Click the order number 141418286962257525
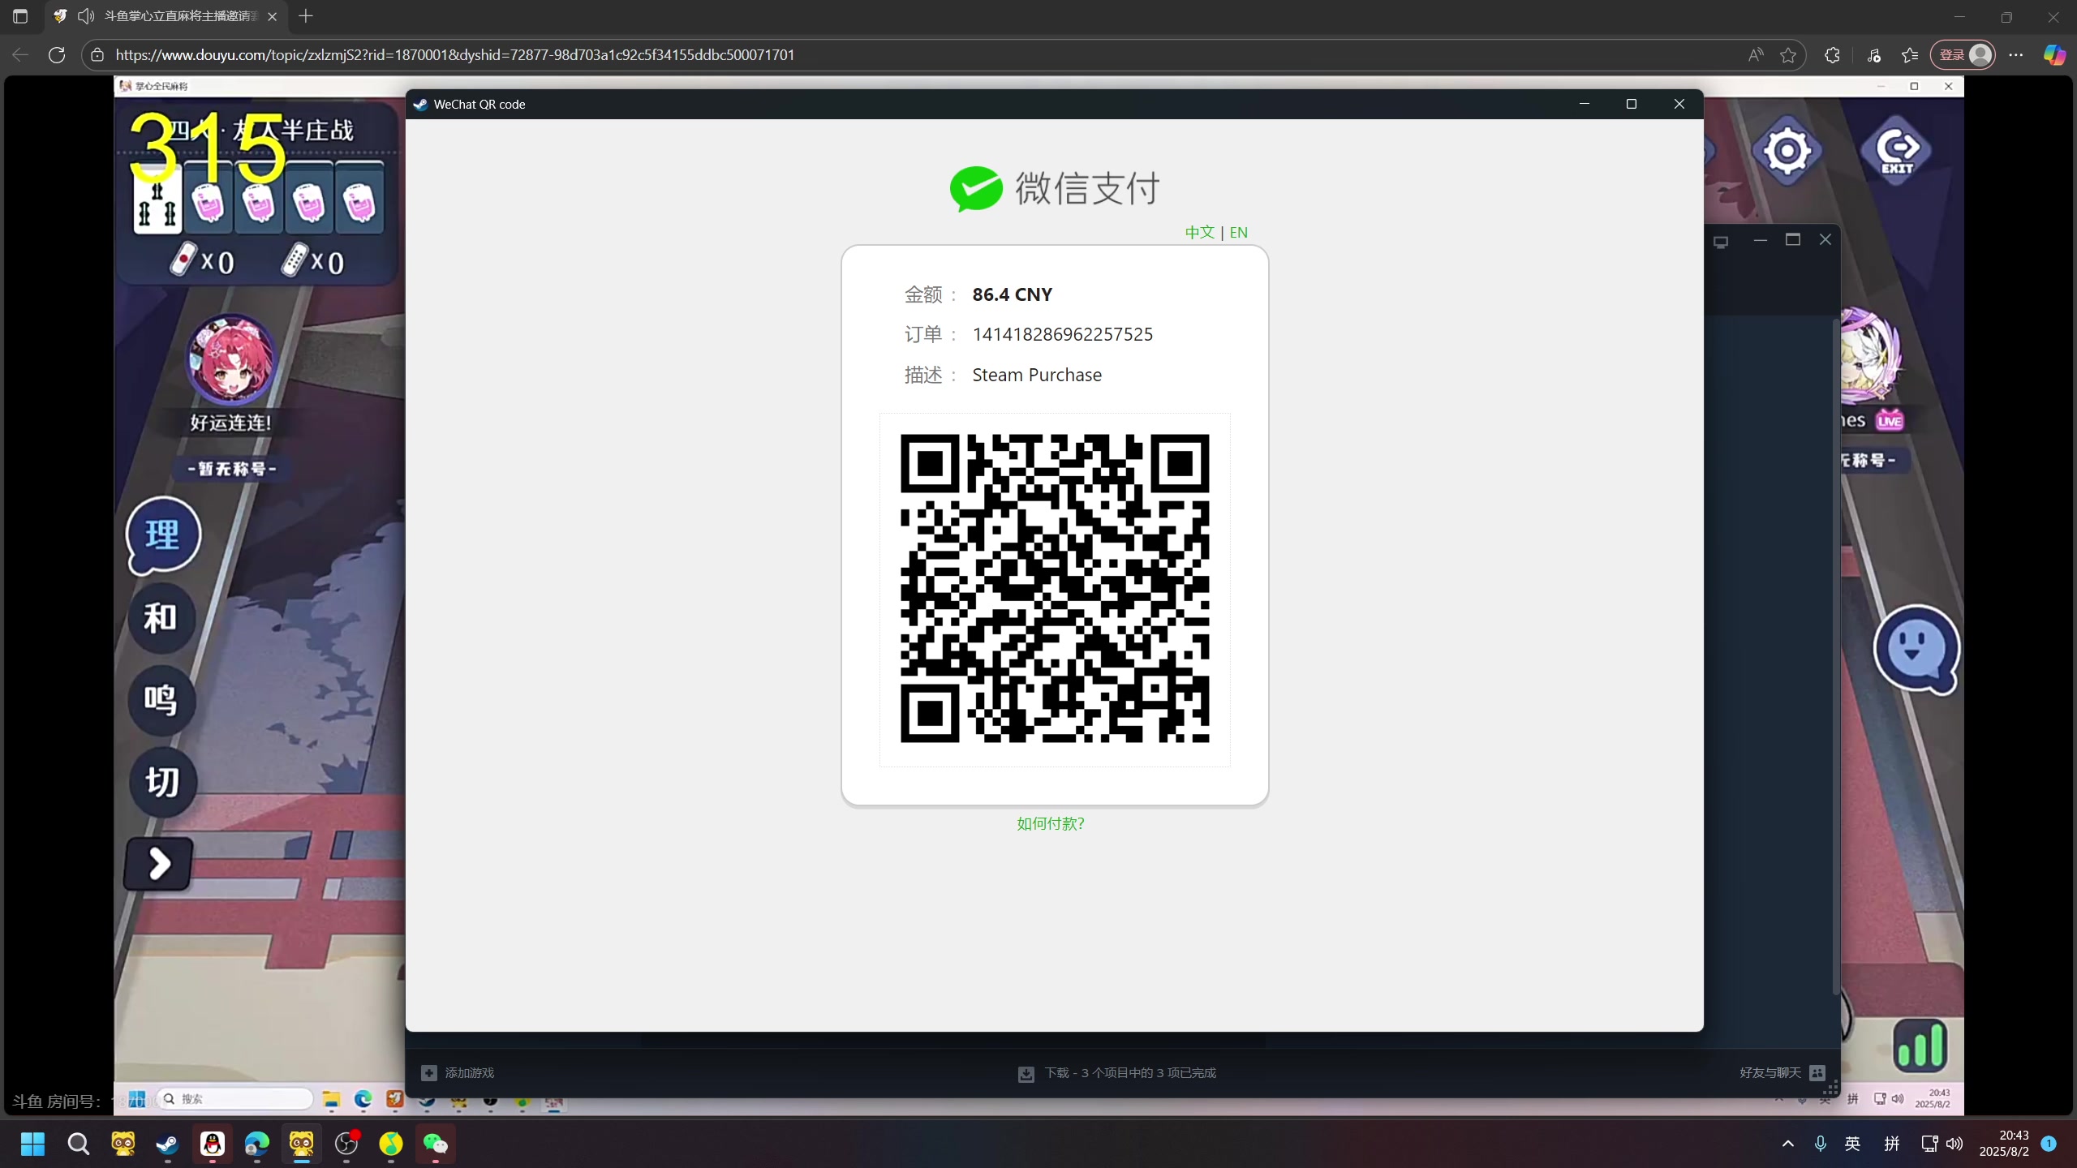 pos(1062,334)
